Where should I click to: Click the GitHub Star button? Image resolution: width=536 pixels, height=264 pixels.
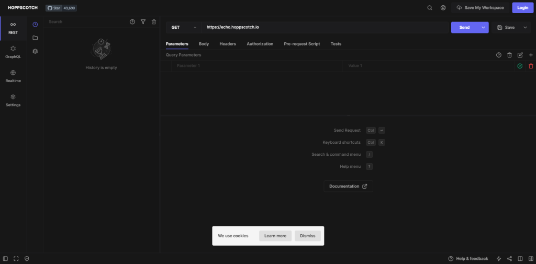(54, 8)
